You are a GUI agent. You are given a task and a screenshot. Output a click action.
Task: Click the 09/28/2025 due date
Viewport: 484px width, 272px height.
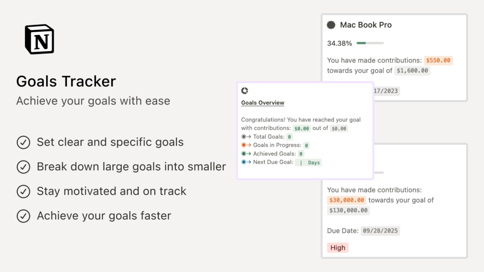(380, 231)
